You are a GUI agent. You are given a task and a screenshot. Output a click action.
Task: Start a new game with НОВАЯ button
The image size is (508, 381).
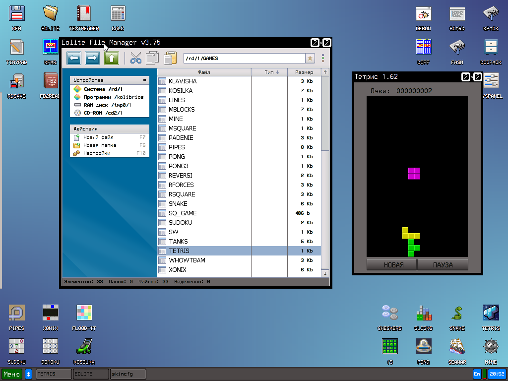point(391,265)
